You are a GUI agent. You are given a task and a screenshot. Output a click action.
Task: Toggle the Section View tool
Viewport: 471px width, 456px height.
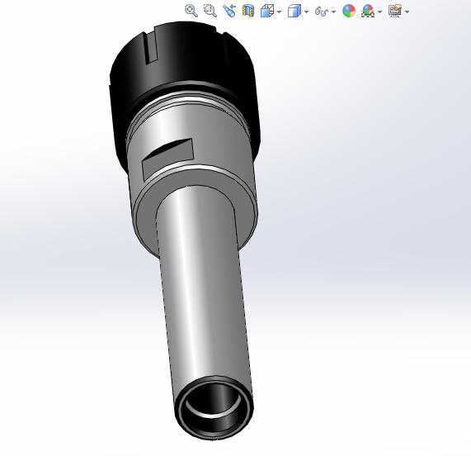coord(248,11)
